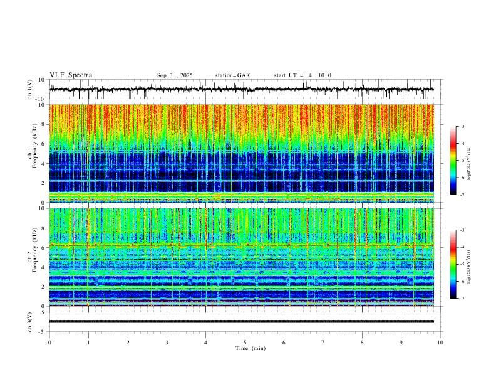Click the ch.2 color scale bar
The image size is (496, 384).
453,264
